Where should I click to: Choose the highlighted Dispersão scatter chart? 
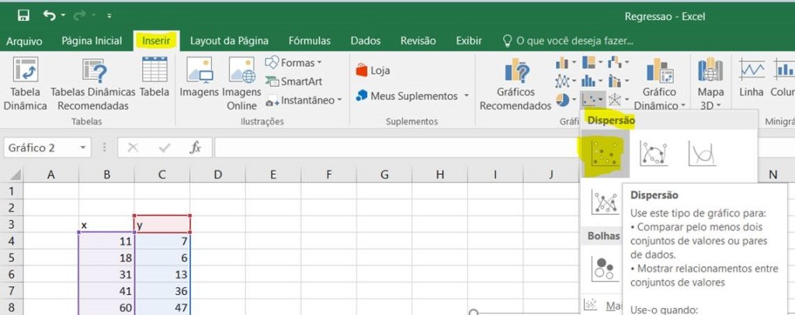[604, 153]
